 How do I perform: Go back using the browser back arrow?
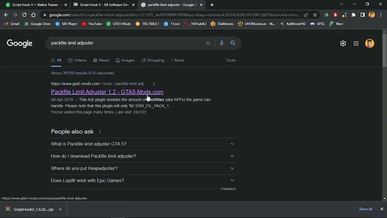point(6,15)
